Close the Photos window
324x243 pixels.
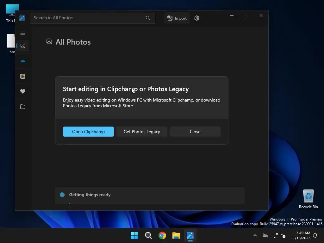(261, 16)
